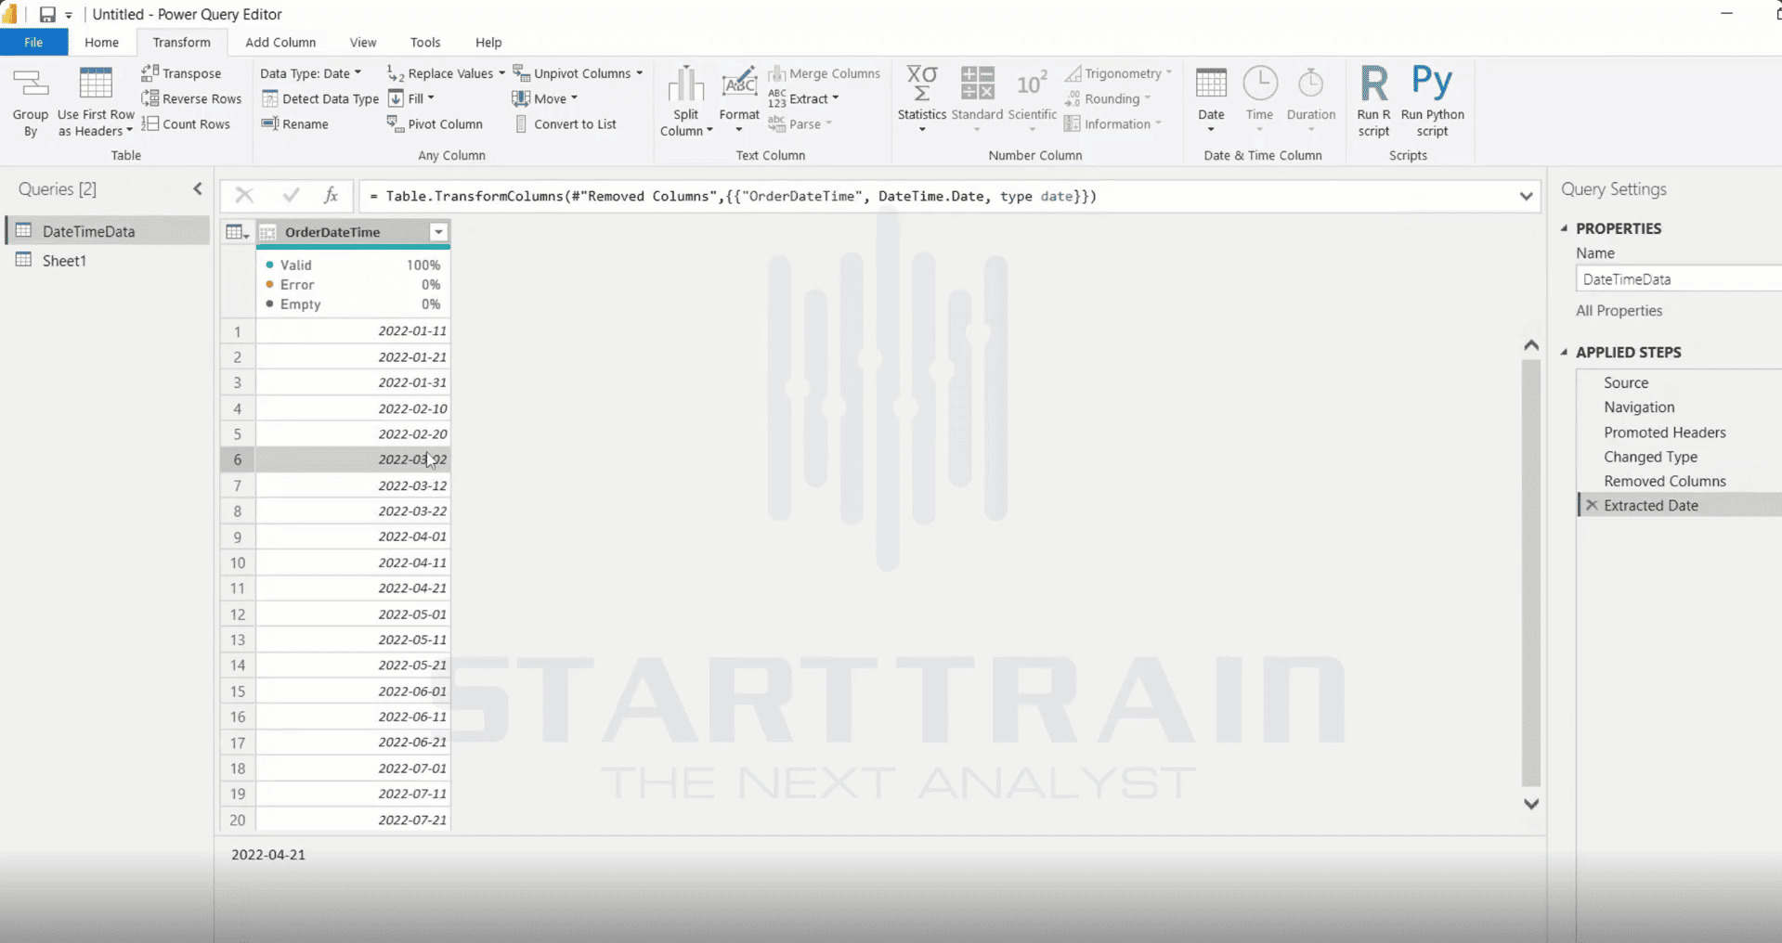Viewport: 1782px width, 943px height.
Task: Click the query Name input field
Action: [x=1679, y=278]
